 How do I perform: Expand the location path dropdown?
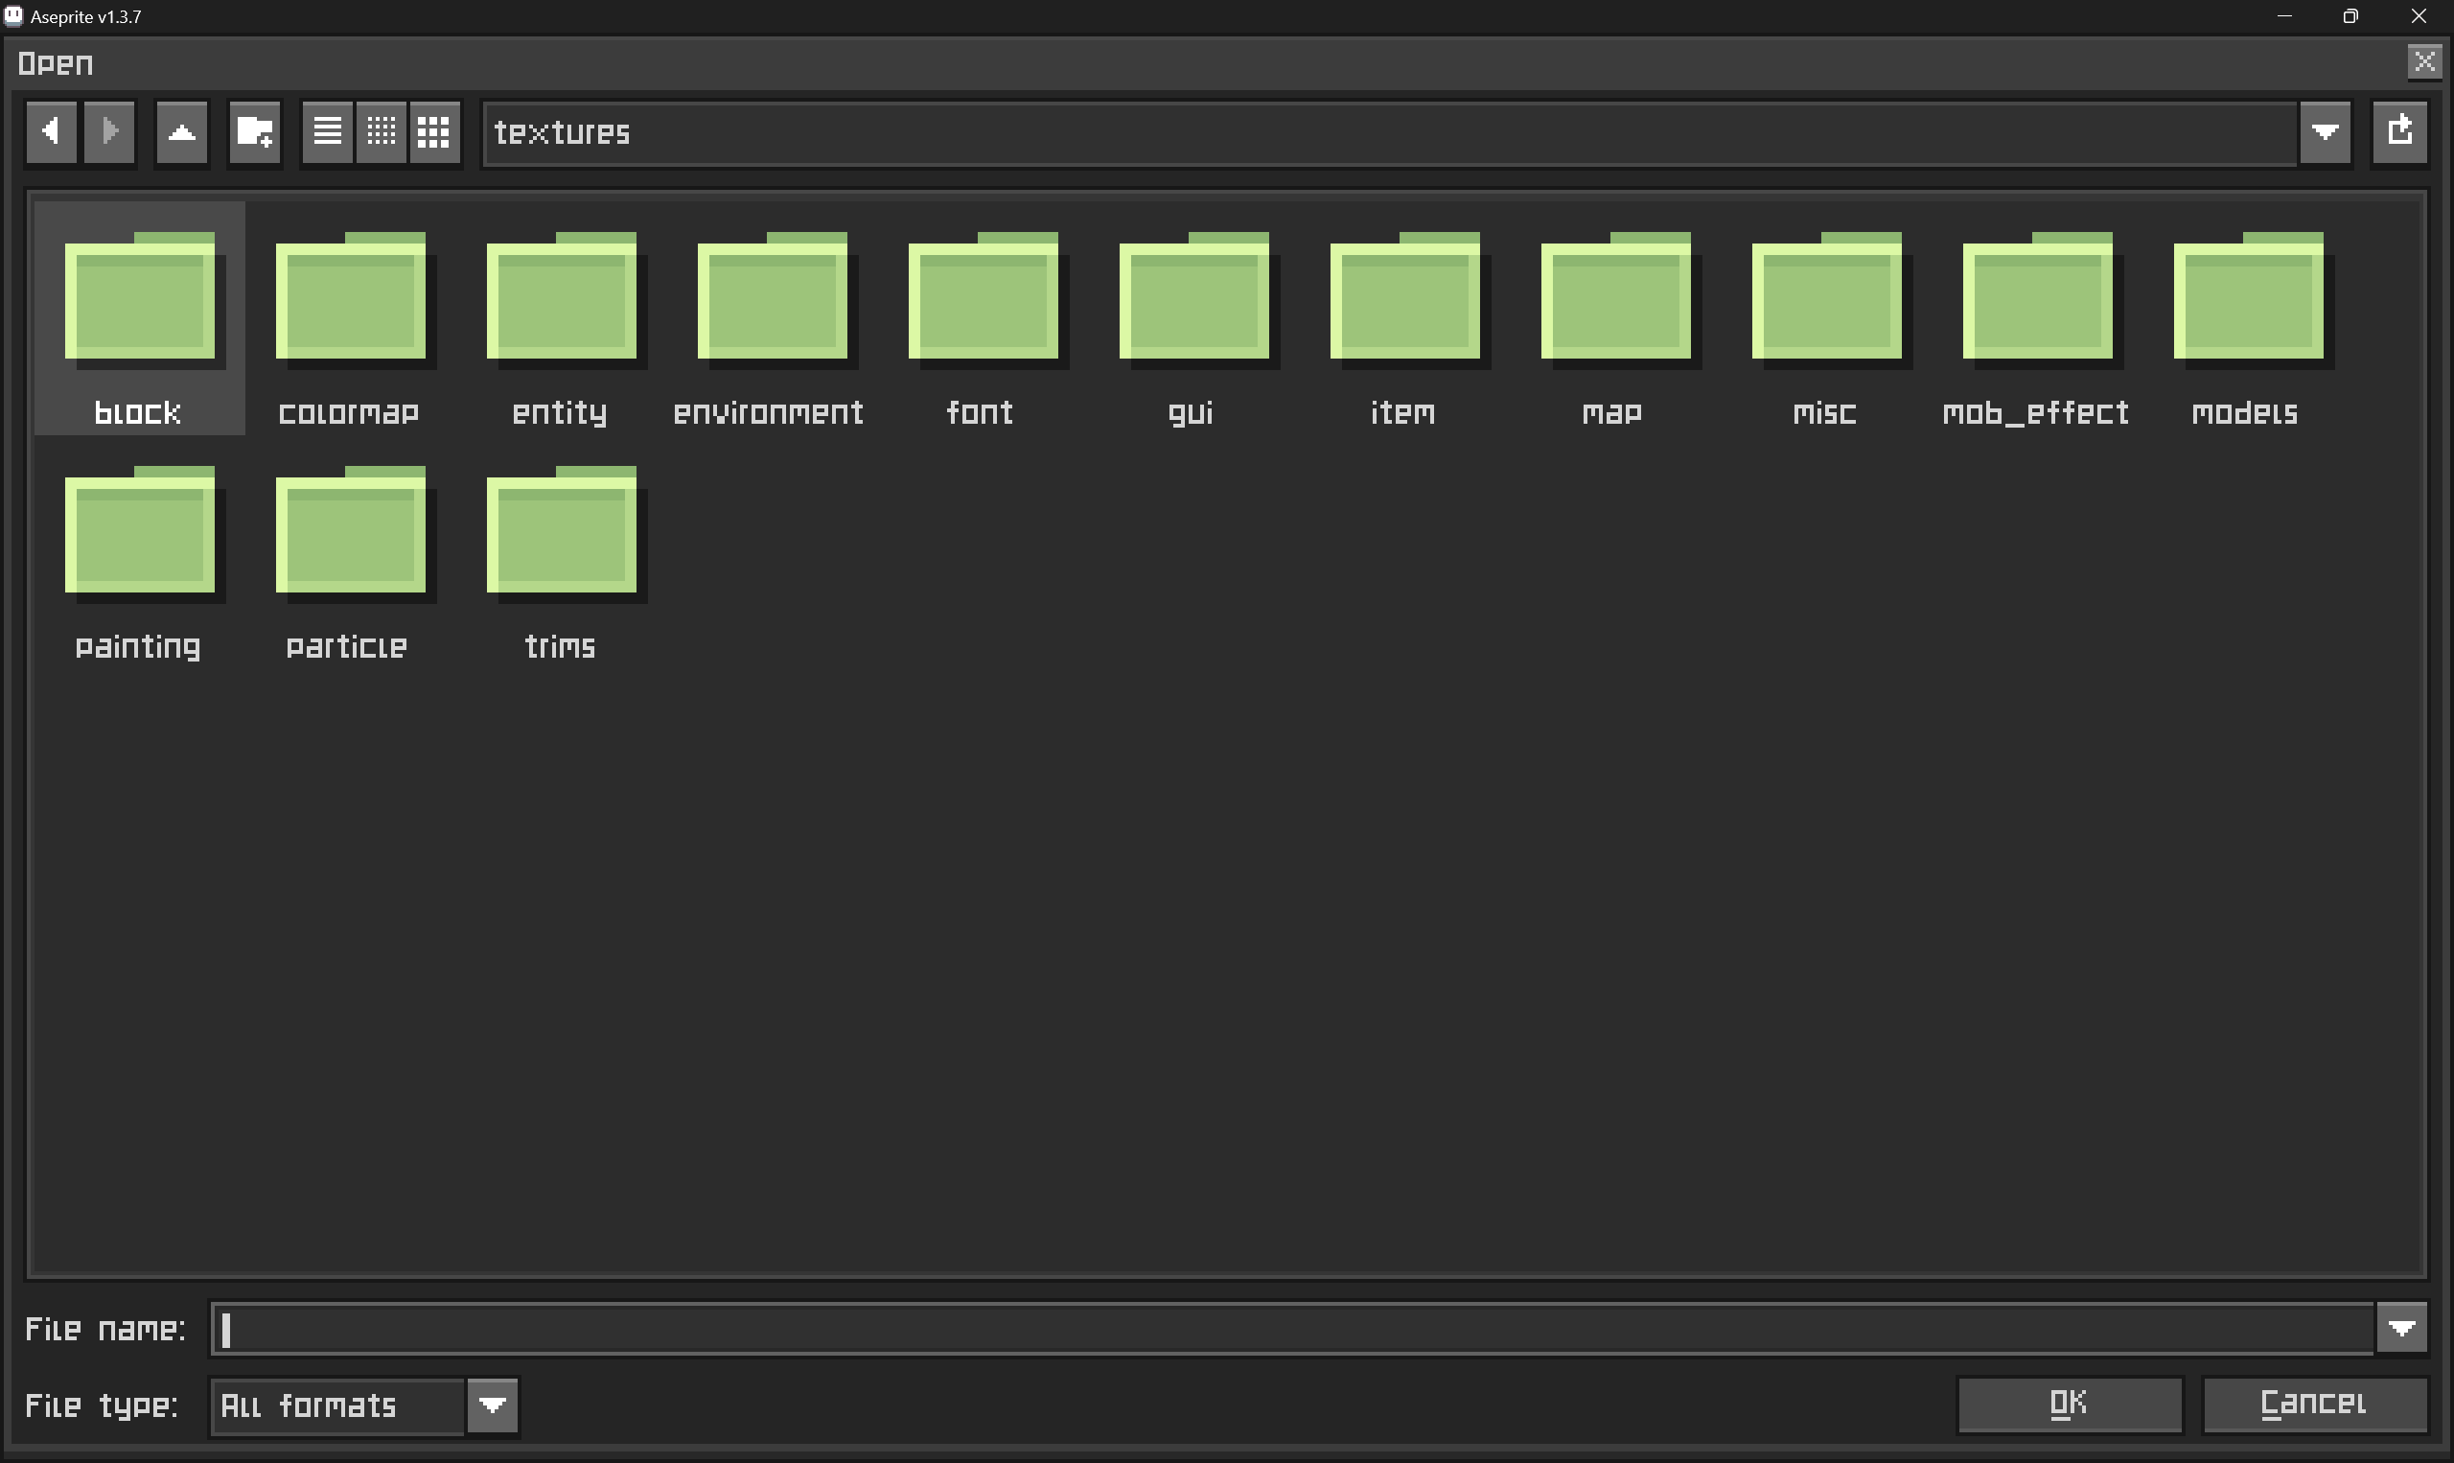[2325, 131]
